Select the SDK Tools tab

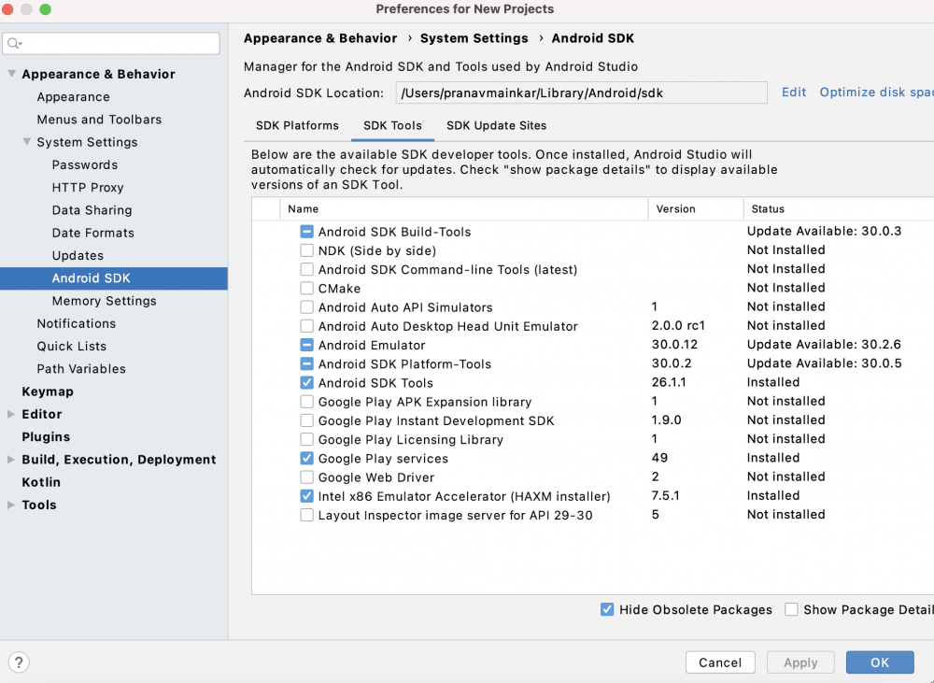click(392, 126)
